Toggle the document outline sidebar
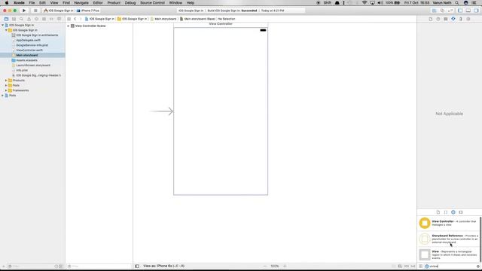Viewport: 482px width, 271px height. tap(137, 266)
